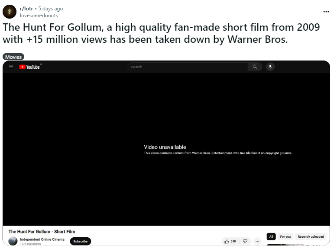Like the video showing 54K likes
The image size is (334, 252).
click(230, 241)
